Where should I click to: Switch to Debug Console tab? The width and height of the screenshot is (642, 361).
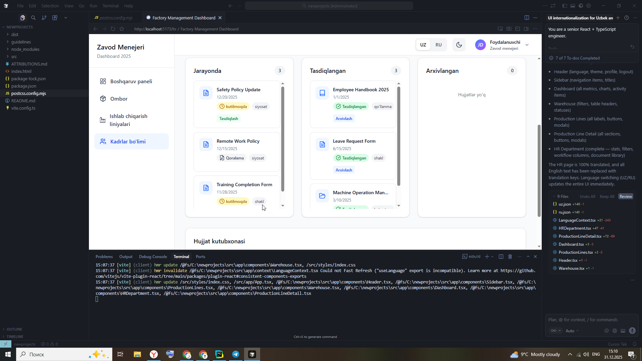[153, 257]
